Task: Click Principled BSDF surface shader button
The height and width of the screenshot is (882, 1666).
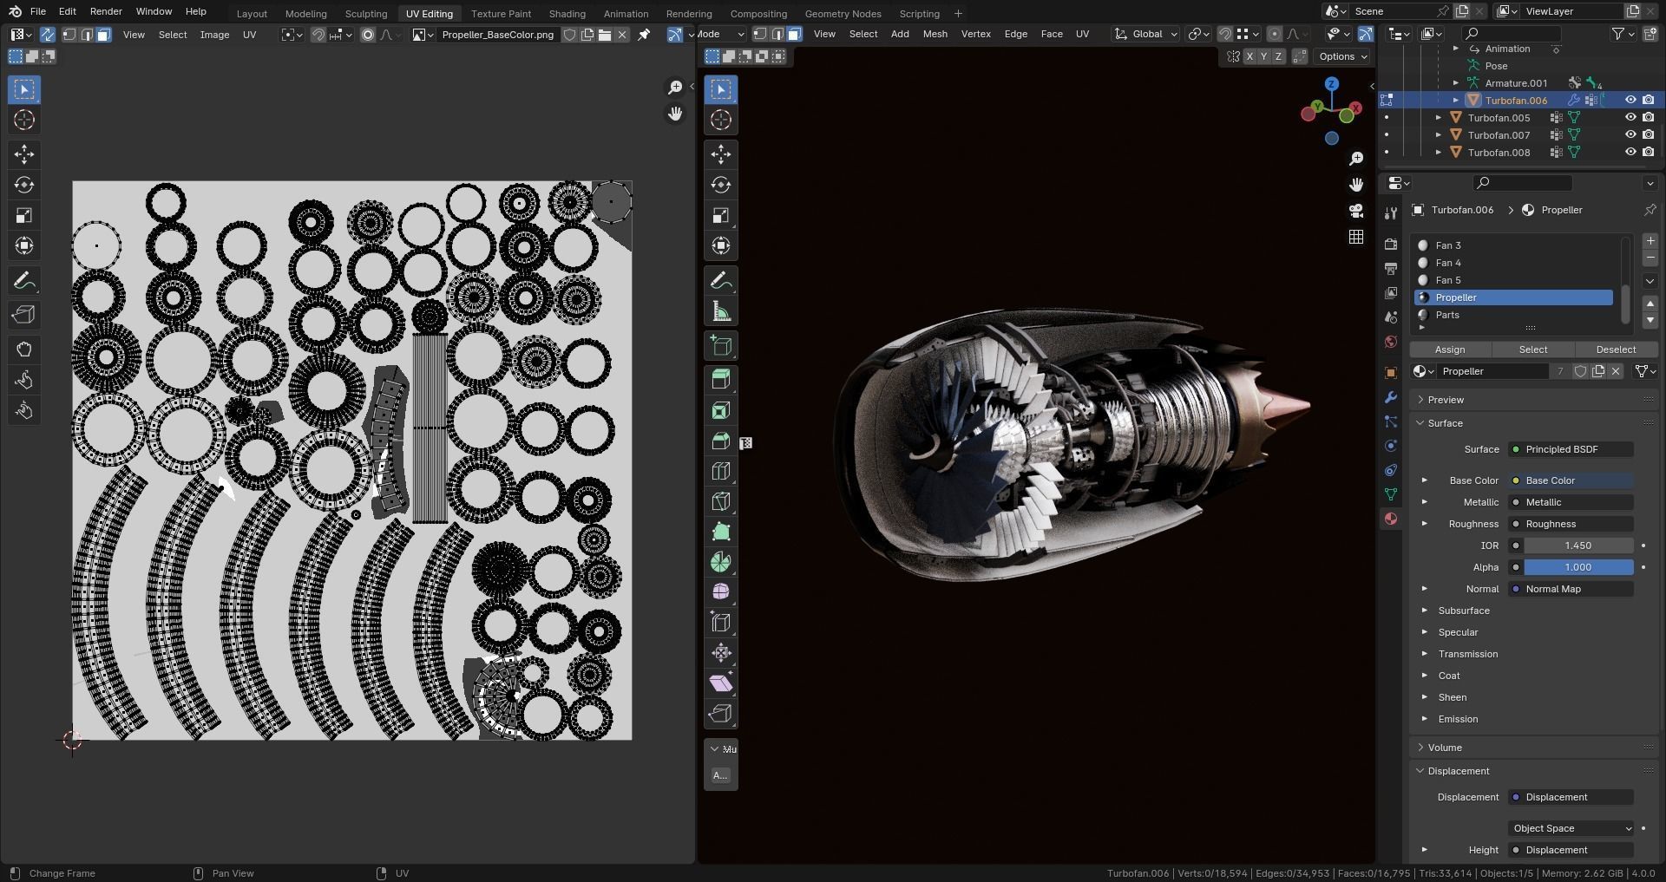Action: 1571,449
